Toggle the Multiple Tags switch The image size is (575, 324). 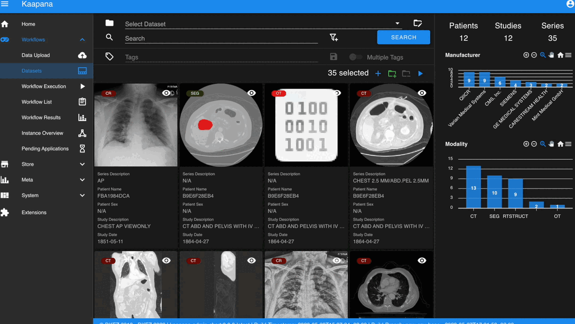(355, 57)
